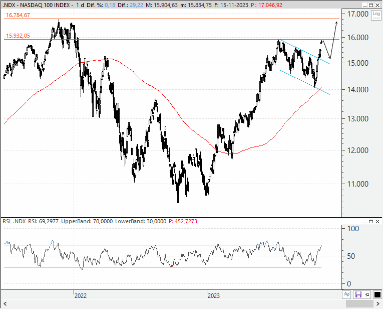Close the NDX chart panel
Image resolution: width=383 pixels, height=309 pixels.
coord(377,6)
